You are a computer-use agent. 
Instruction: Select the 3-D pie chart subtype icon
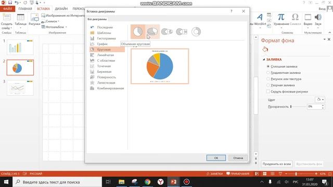pos(152,32)
